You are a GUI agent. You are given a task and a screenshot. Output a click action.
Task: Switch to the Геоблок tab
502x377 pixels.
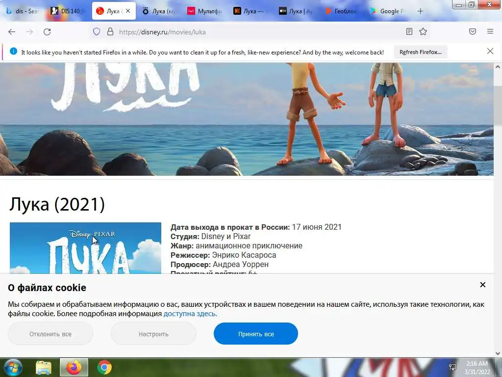pos(341,11)
